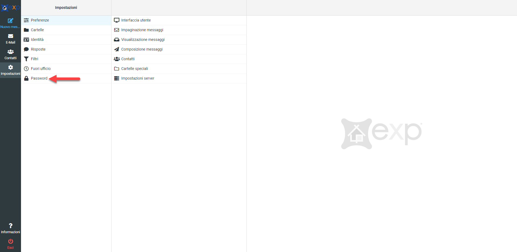Click the Visualizzazione messaggi inbox icon
The height and width of the screenshot is (252, 517).
pos(117,40)
